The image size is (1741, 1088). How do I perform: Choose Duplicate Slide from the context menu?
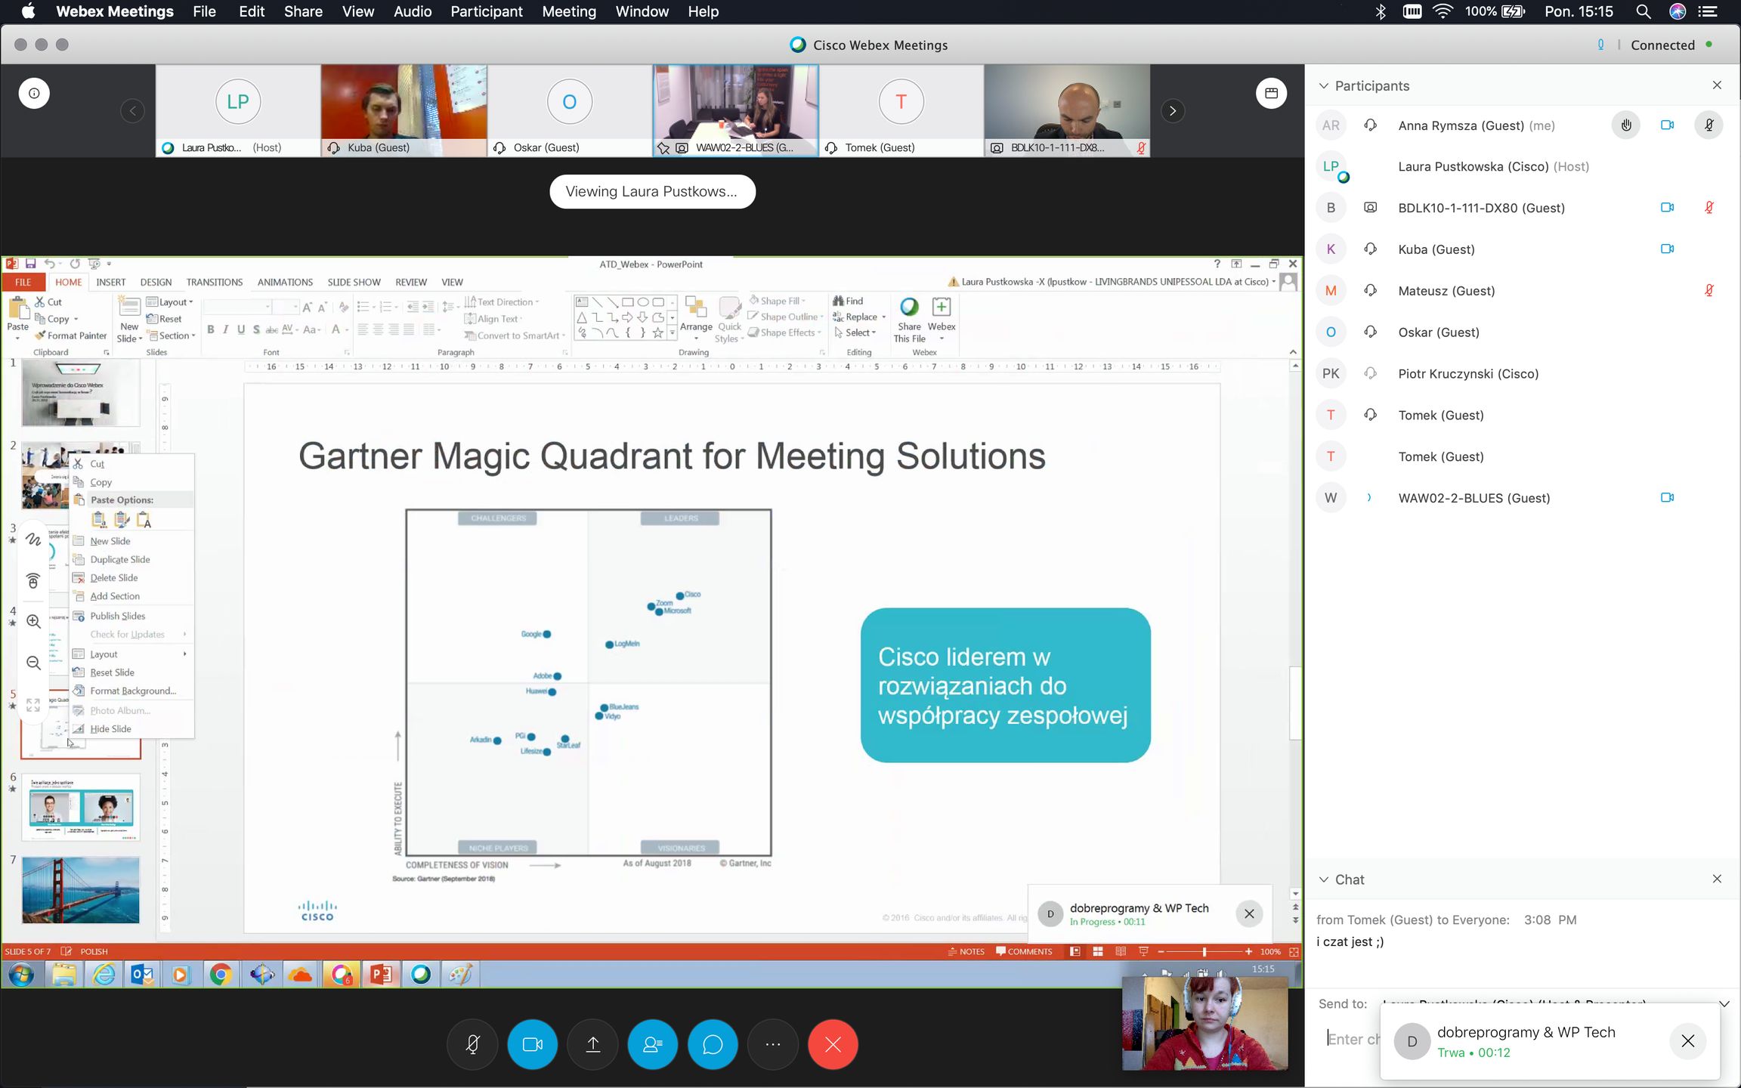119,559
